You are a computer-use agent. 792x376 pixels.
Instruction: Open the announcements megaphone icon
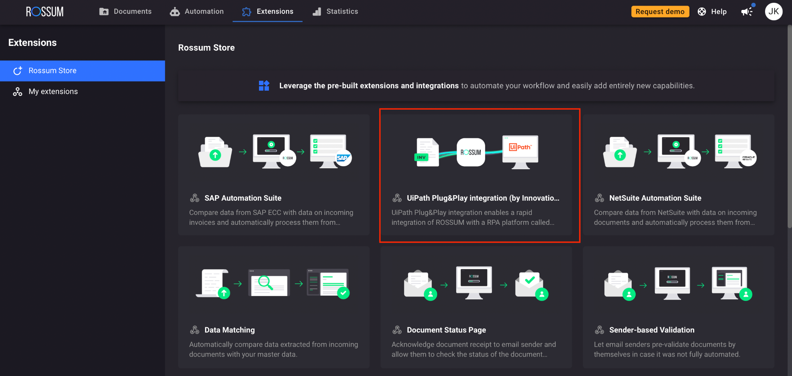[x=747, y=11]
